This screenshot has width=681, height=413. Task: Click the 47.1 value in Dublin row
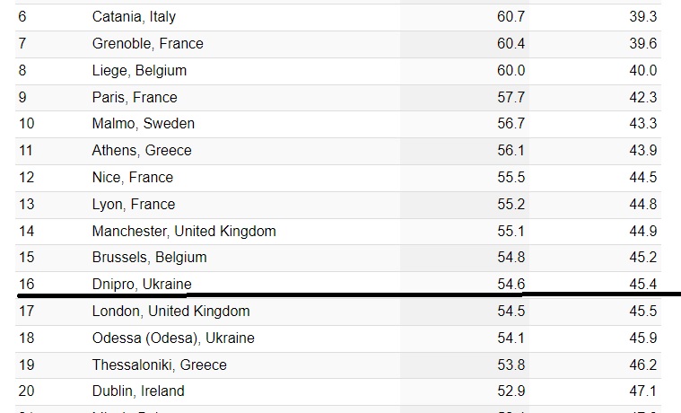pos(642,391)
